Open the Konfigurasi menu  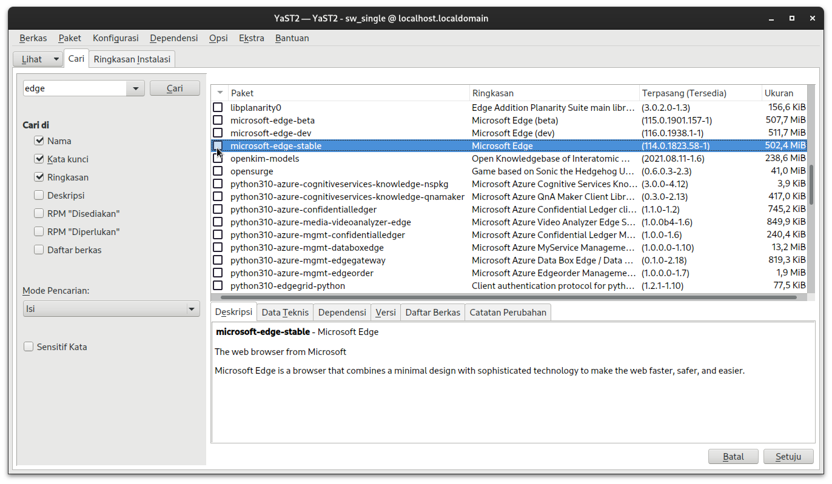pyautogui.click(x=115, y=38)
